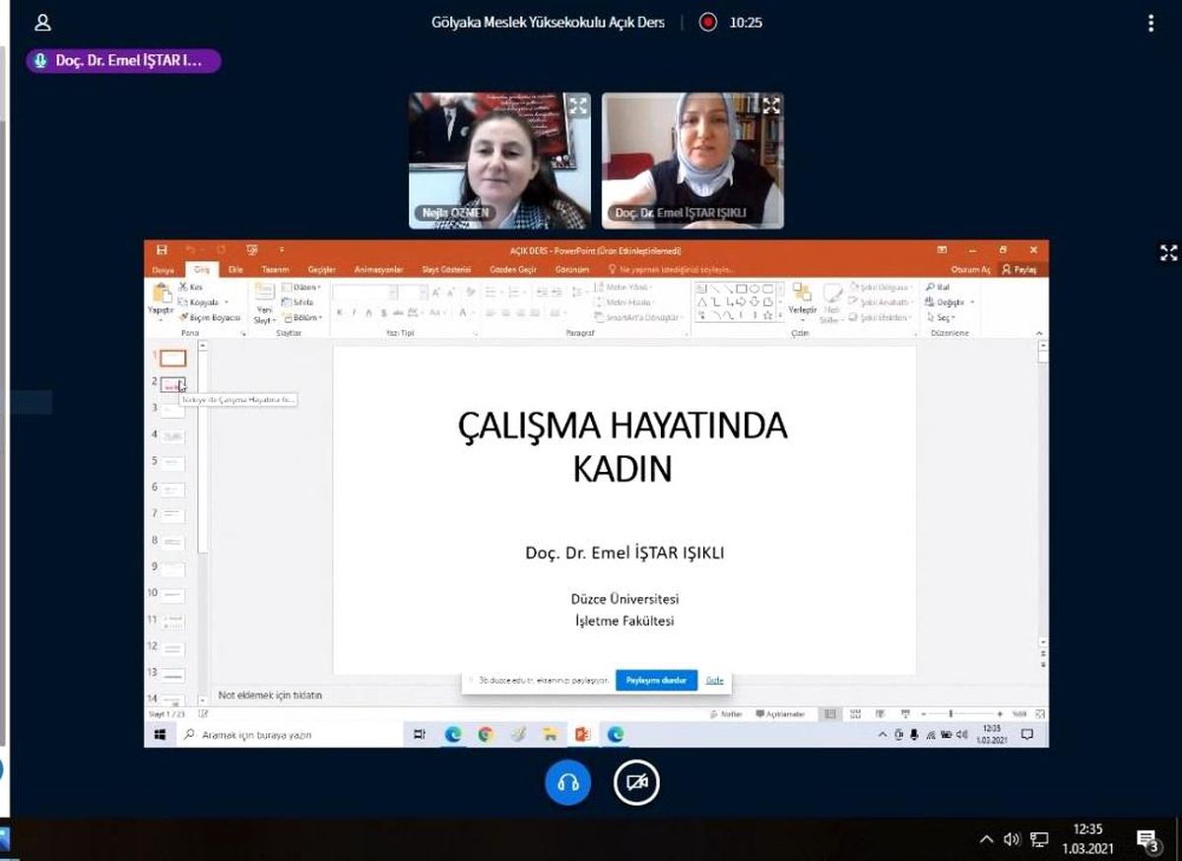1182x861 pixels.
Task: Open Task View on shared taskbar
Action: click(x=420, y=734)
